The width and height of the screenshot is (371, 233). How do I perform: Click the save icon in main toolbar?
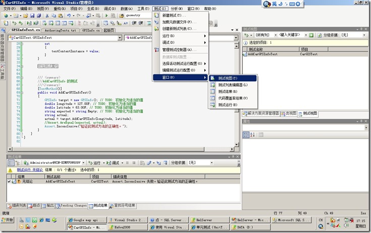coord(31,16)
